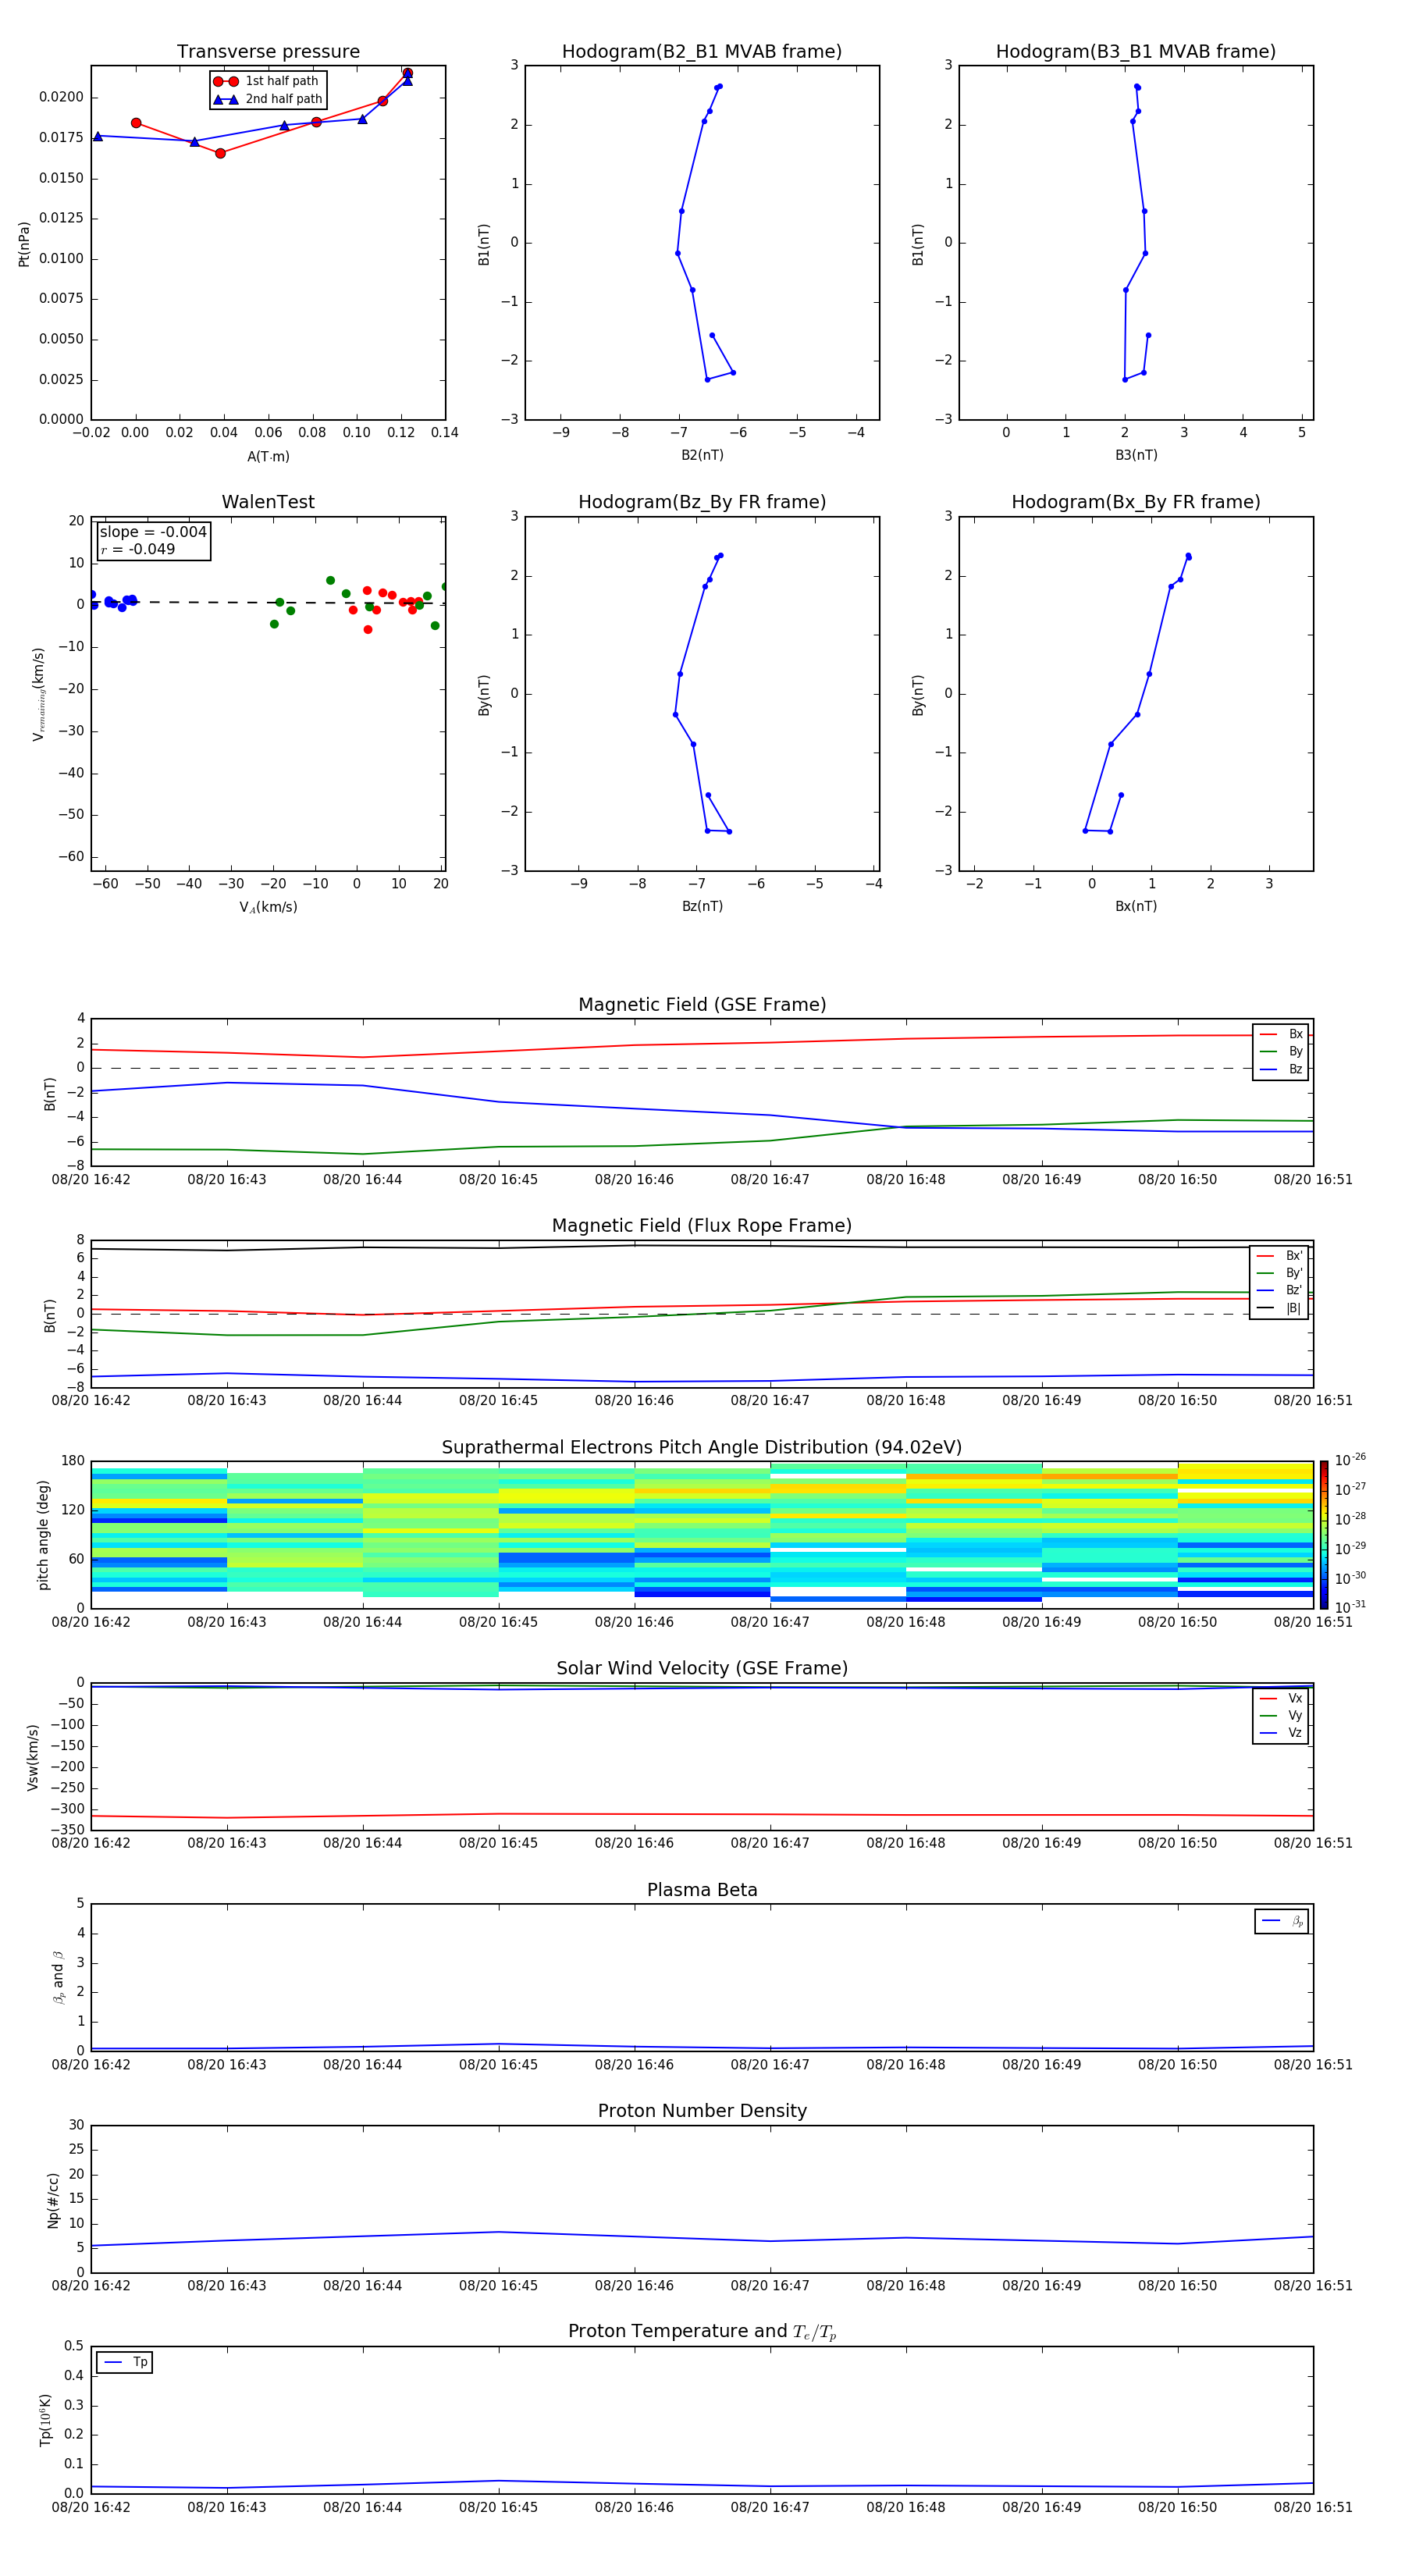This screenshot has height=2576, width=1405.
Task: Click the leftmost blue triangle in Transverse pressure plot
Action: click(x=97, y=136)
